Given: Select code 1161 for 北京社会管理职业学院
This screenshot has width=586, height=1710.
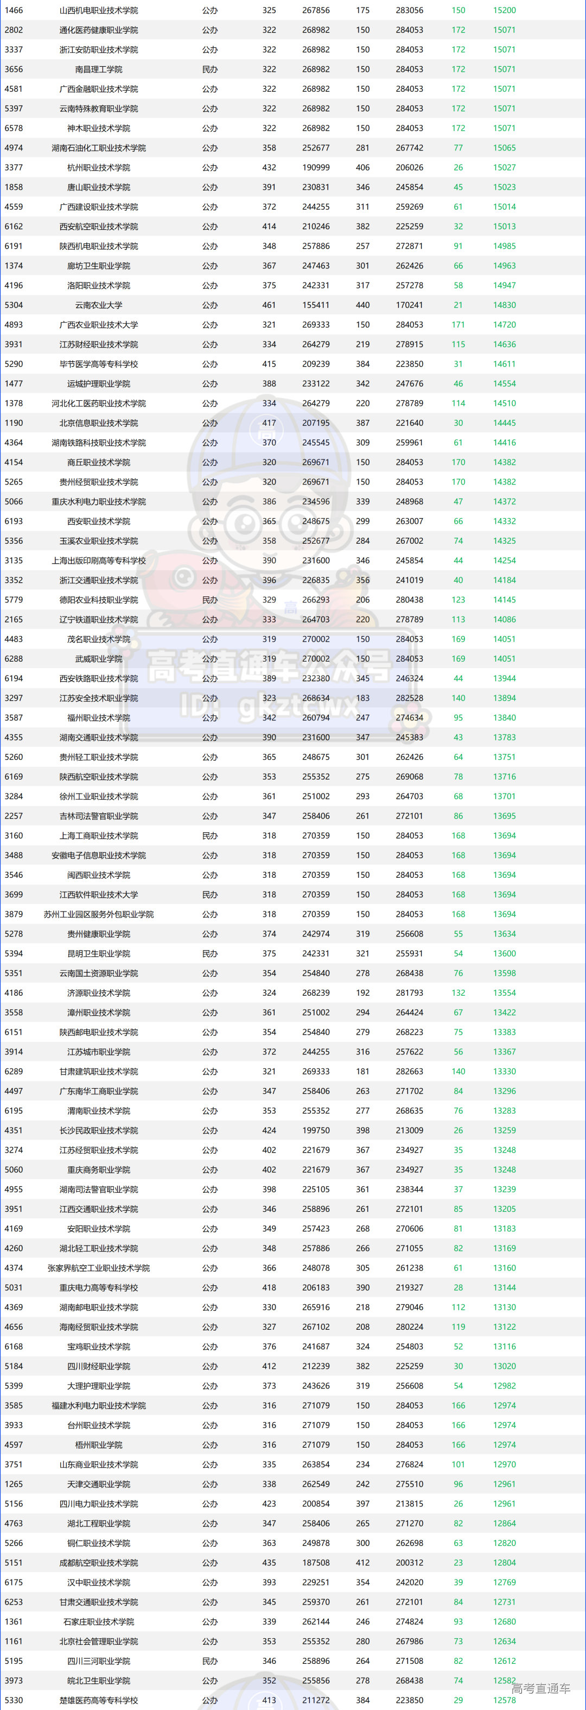Looking at the screenshot, I should 14,1642.
